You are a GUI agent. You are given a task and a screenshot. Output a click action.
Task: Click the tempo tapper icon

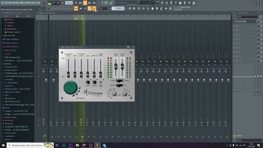click(x=161, y=8)
